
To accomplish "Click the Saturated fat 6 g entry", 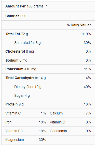I will coord(48,43).
